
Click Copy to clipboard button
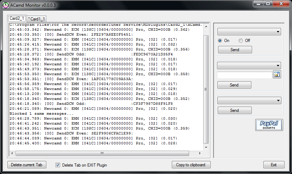coord(191,165)
